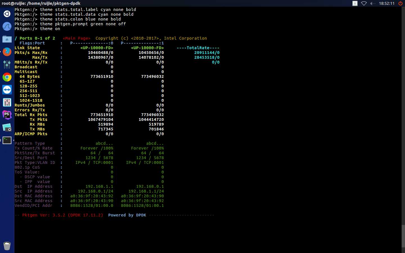Click TotalRate value 28453518/0
405x253 pixels.
[x=207, y=57]
